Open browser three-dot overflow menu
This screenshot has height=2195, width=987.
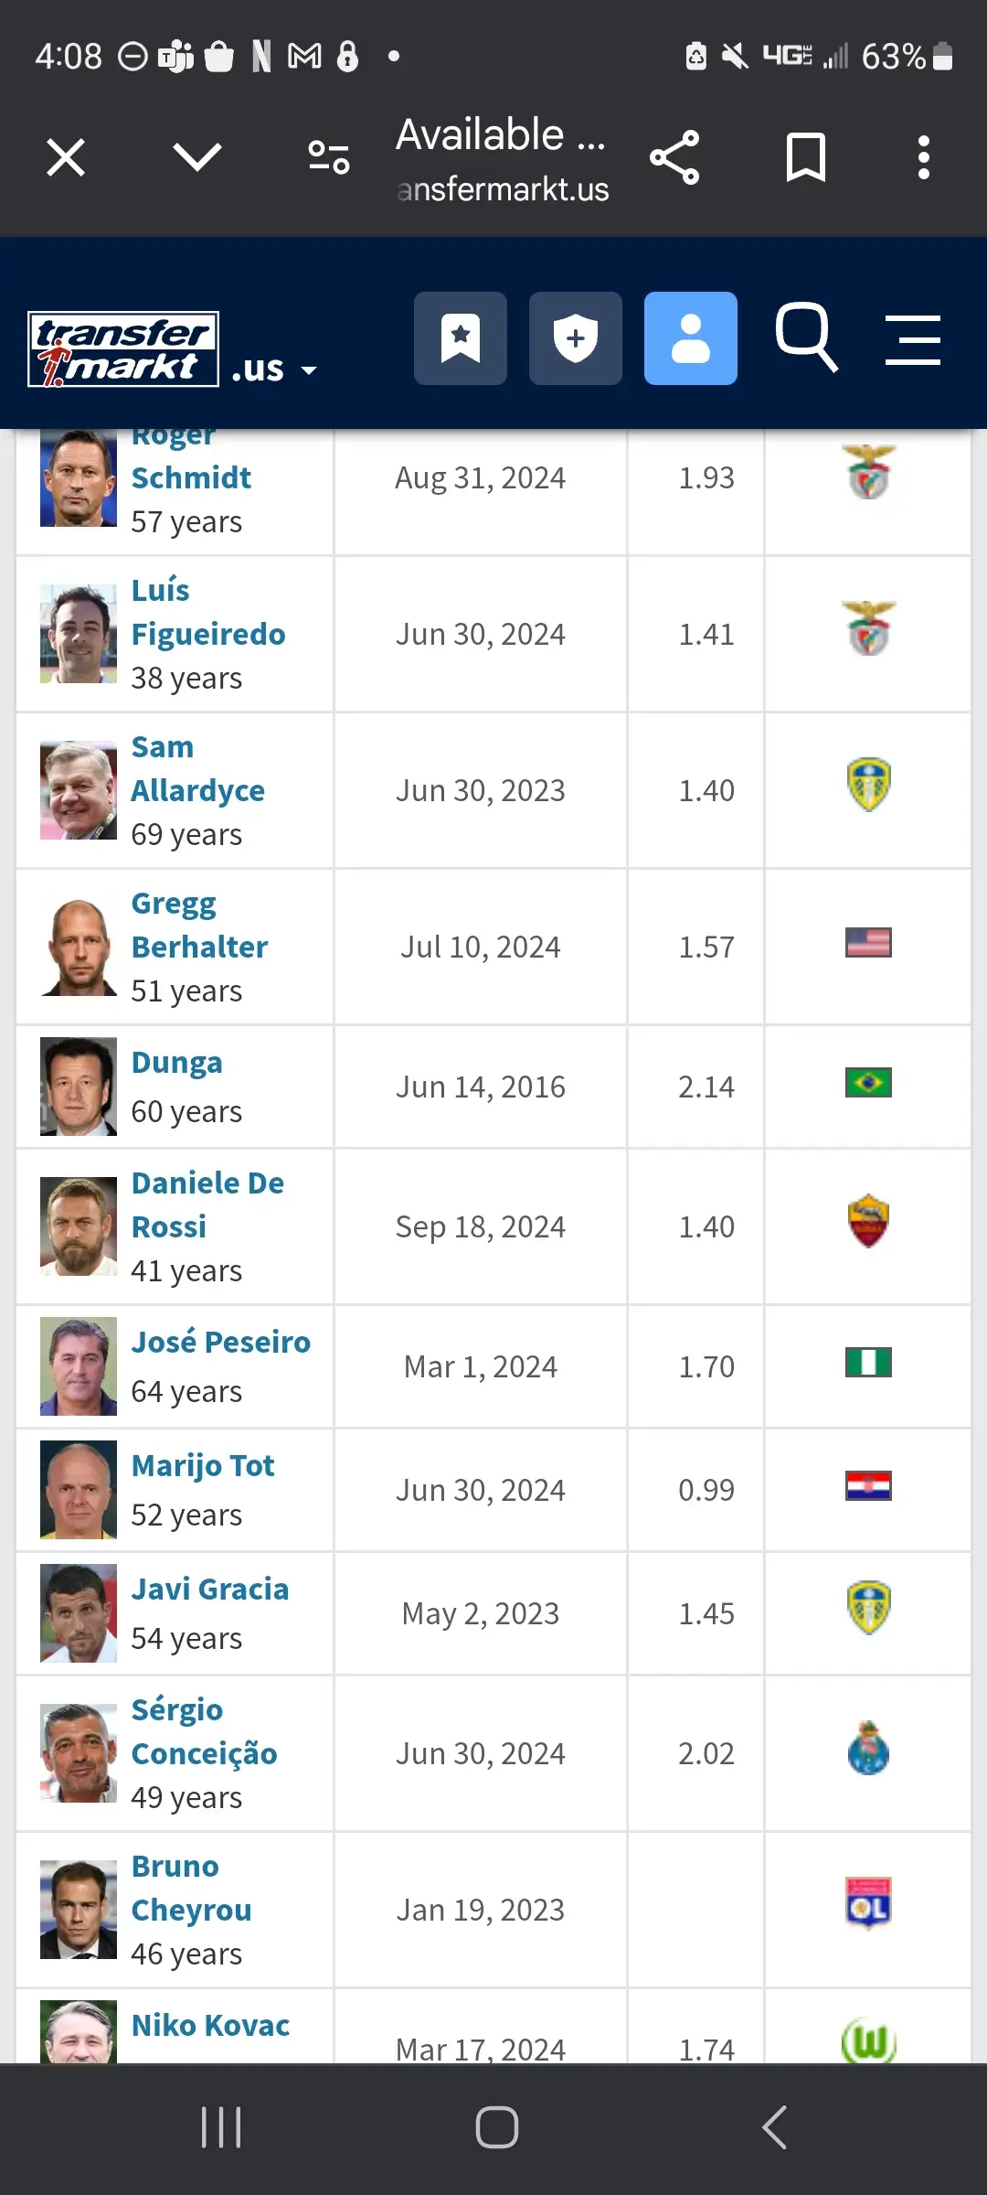(924, 157)
